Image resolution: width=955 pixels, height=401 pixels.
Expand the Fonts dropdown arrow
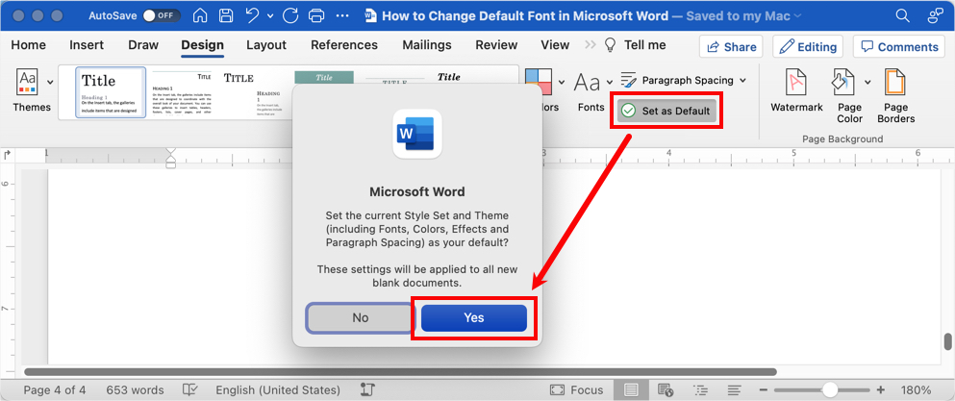coord(611,82)
